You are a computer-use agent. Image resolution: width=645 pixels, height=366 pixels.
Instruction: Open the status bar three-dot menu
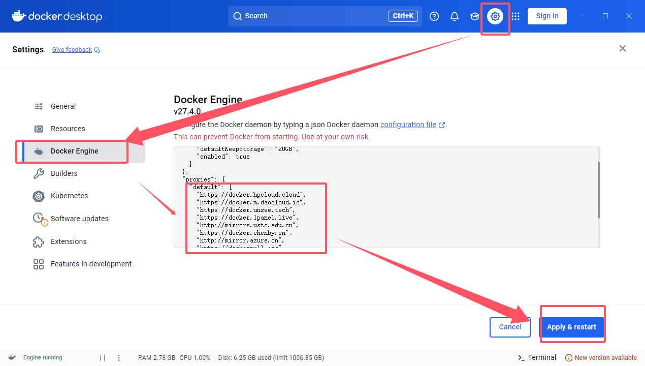pos(119,357)
